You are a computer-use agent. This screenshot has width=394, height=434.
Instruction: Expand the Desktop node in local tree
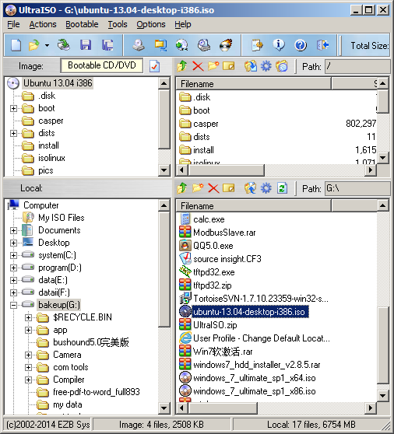[x=13, y=243]
